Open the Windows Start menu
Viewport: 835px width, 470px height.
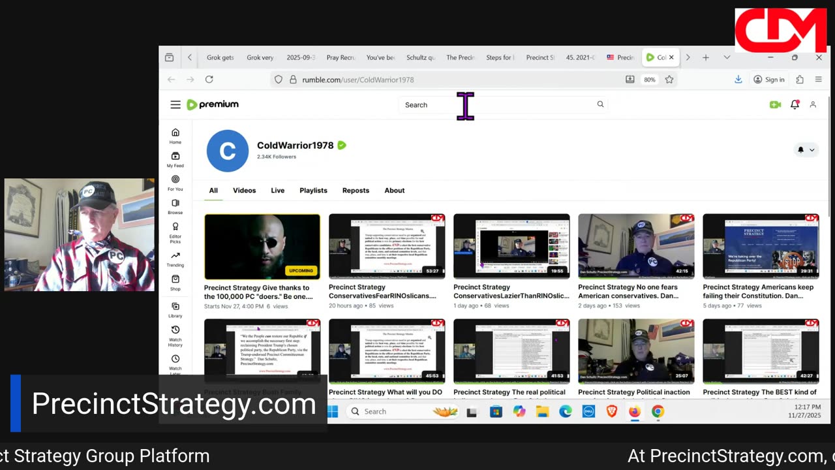point(333,411)
